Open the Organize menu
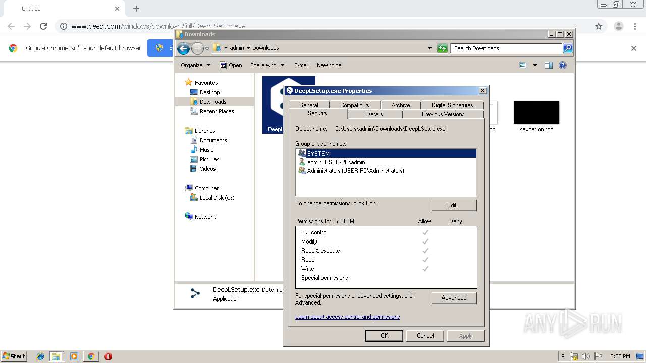Viewport: 646px width, 363px height. [x=195, y=65]
